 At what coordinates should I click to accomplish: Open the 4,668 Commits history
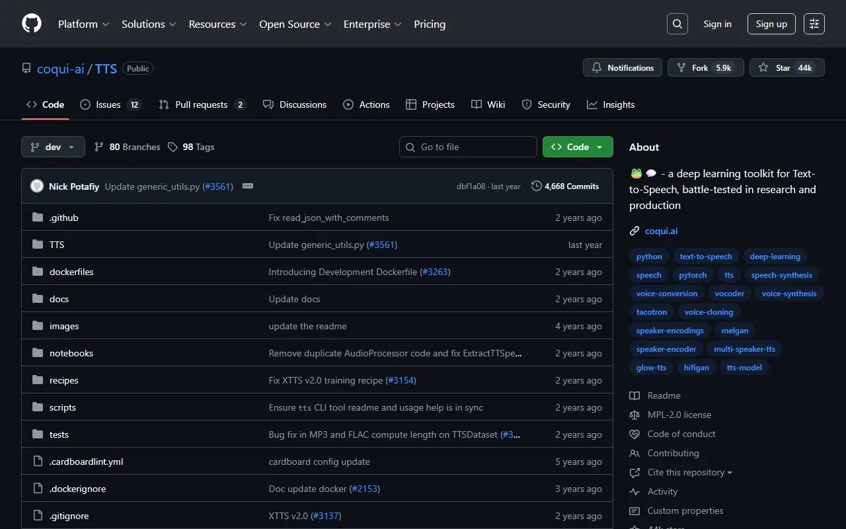click(x=565, y=186)
